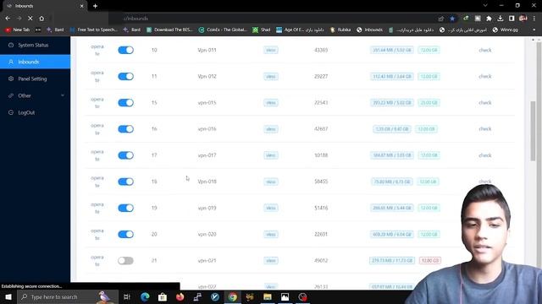This screenshot has width=542, height=304.
Task: Open the extensions puzzle icon
Action: 489,19
